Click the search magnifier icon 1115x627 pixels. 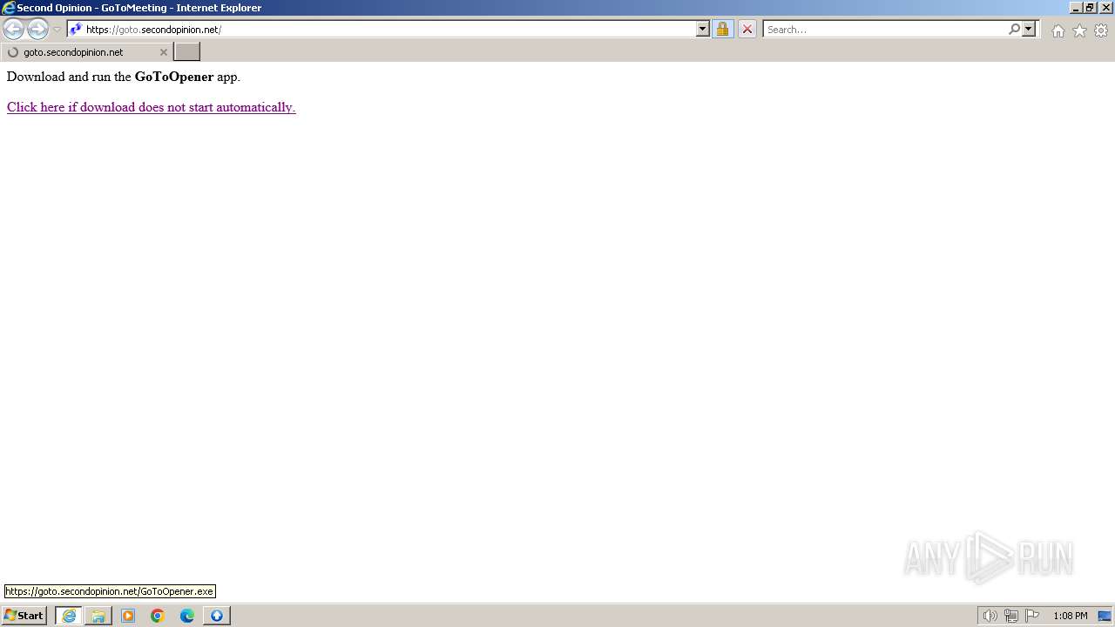[x=1014, y=30]
